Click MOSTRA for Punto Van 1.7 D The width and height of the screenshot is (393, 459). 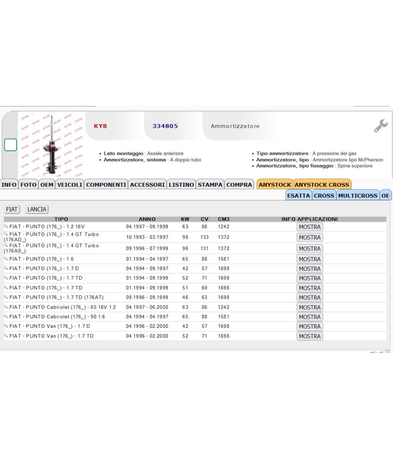click(x=310, y=327)
